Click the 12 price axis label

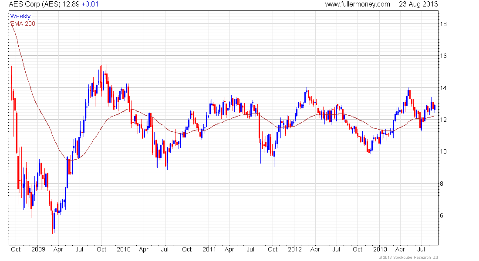pyautogui.click(x=443, y=120)
